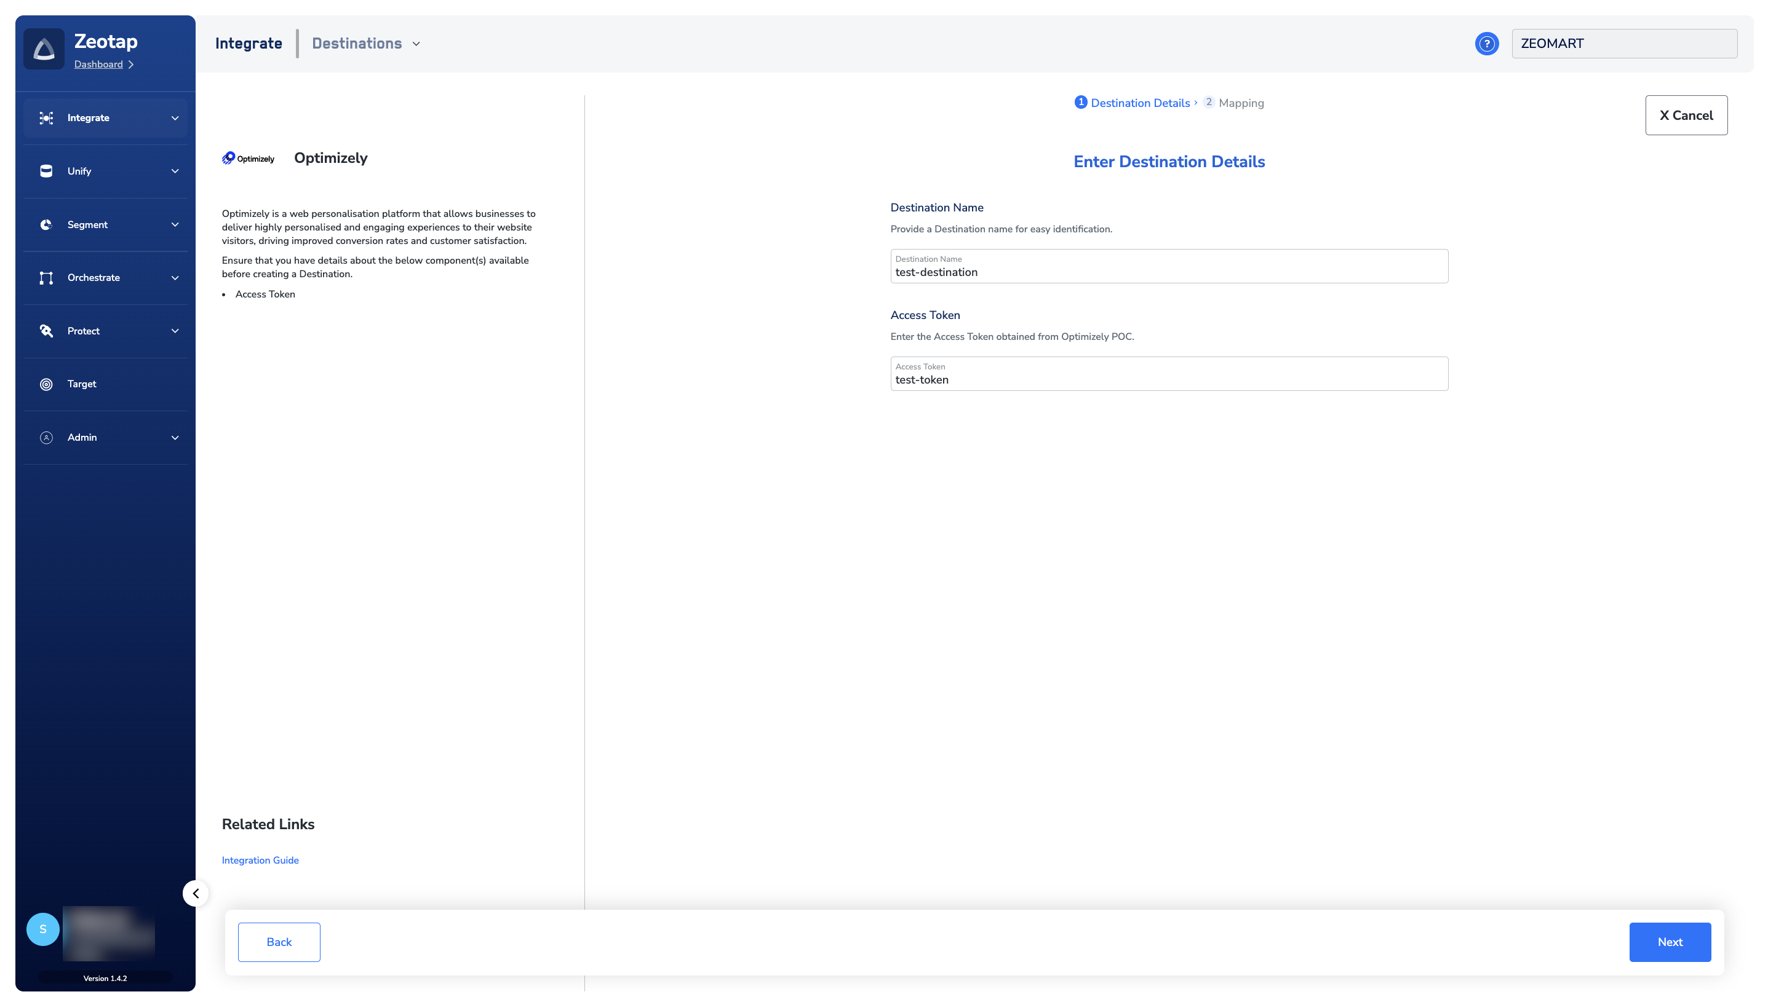Click the Unify database icon
Screen dimensions: 1768x997
coord(46,171)
